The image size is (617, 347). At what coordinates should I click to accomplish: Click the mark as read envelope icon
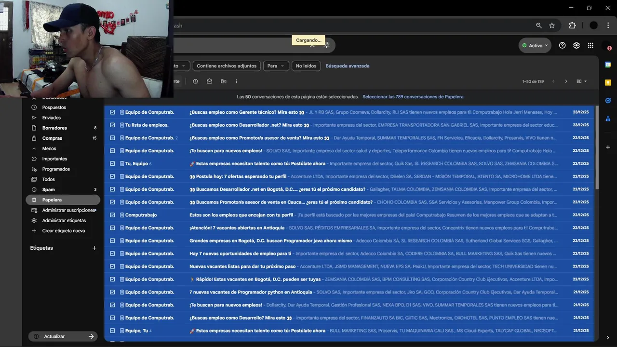click(209, 81)
